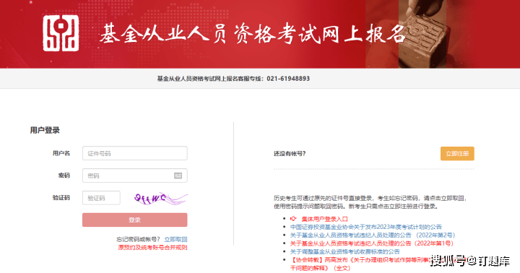Click the 登录 login button

click(134, 220)
